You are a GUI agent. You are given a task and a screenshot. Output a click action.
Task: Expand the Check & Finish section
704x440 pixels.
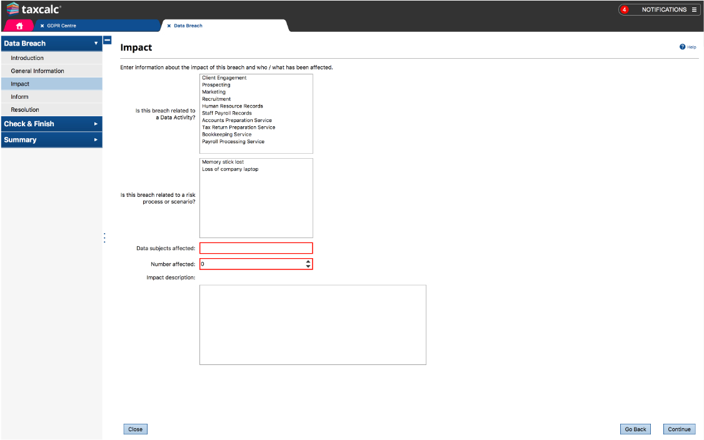pyautogui.click(x=96, y=124)
